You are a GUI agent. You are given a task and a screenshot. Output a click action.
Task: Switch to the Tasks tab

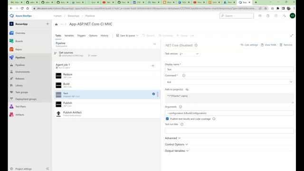pyautogui.click(x=58, y=36)
